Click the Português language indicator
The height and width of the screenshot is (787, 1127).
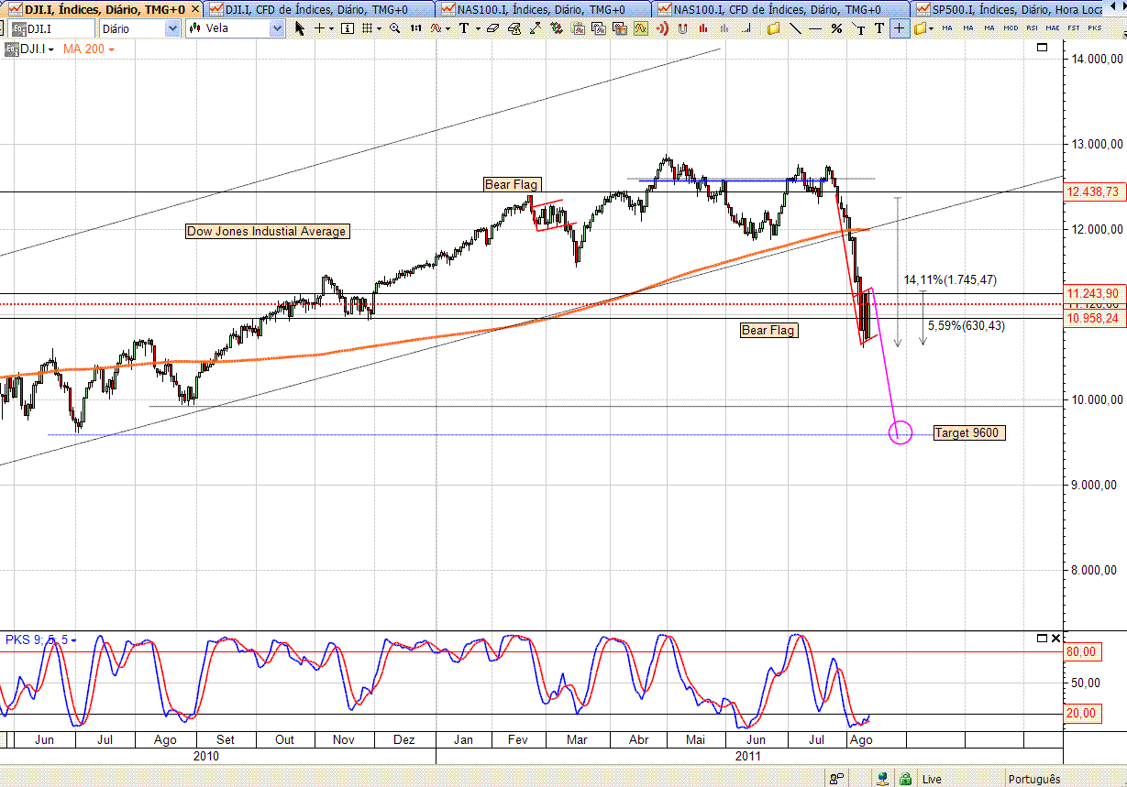click(x=1034, y=780)
